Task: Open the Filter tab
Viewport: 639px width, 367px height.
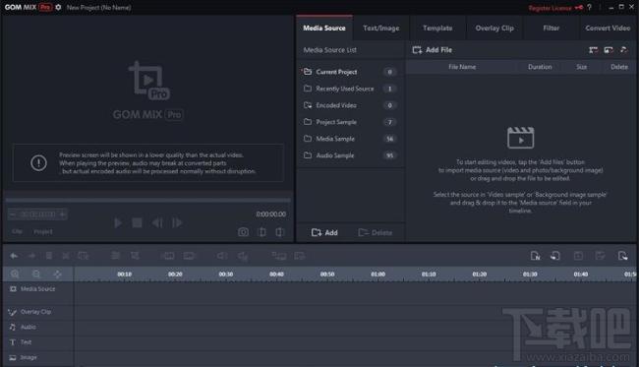Action: coord(551,28)
